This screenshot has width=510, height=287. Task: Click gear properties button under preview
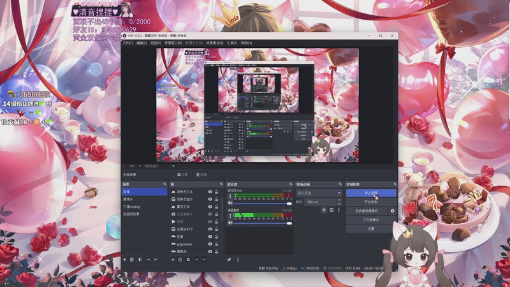click(x=182, y=175)
